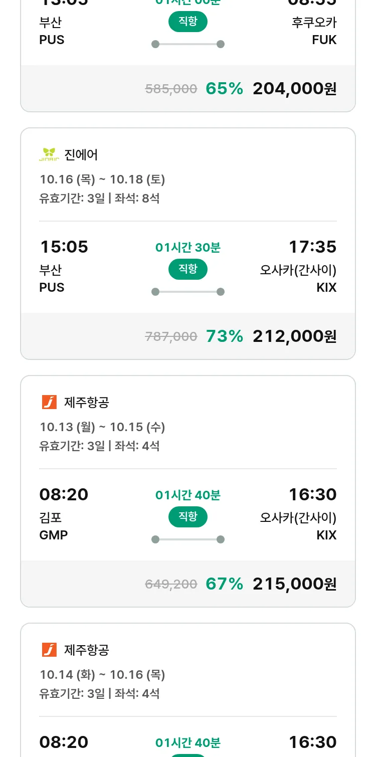The height and width of the screenshot is (757, 376).
Task: Click the Jin Air butterfly logo icon
Action: click(49, 154)
